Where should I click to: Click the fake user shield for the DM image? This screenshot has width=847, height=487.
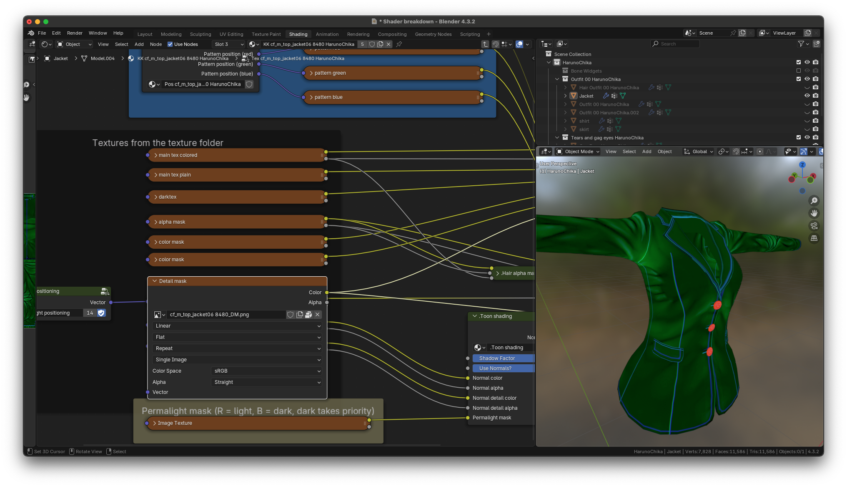[291, 315]
